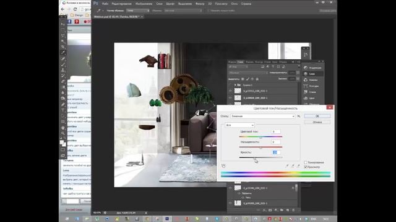Filter layers by type (T) icon
Screen dimensions: 396x222
273,67
